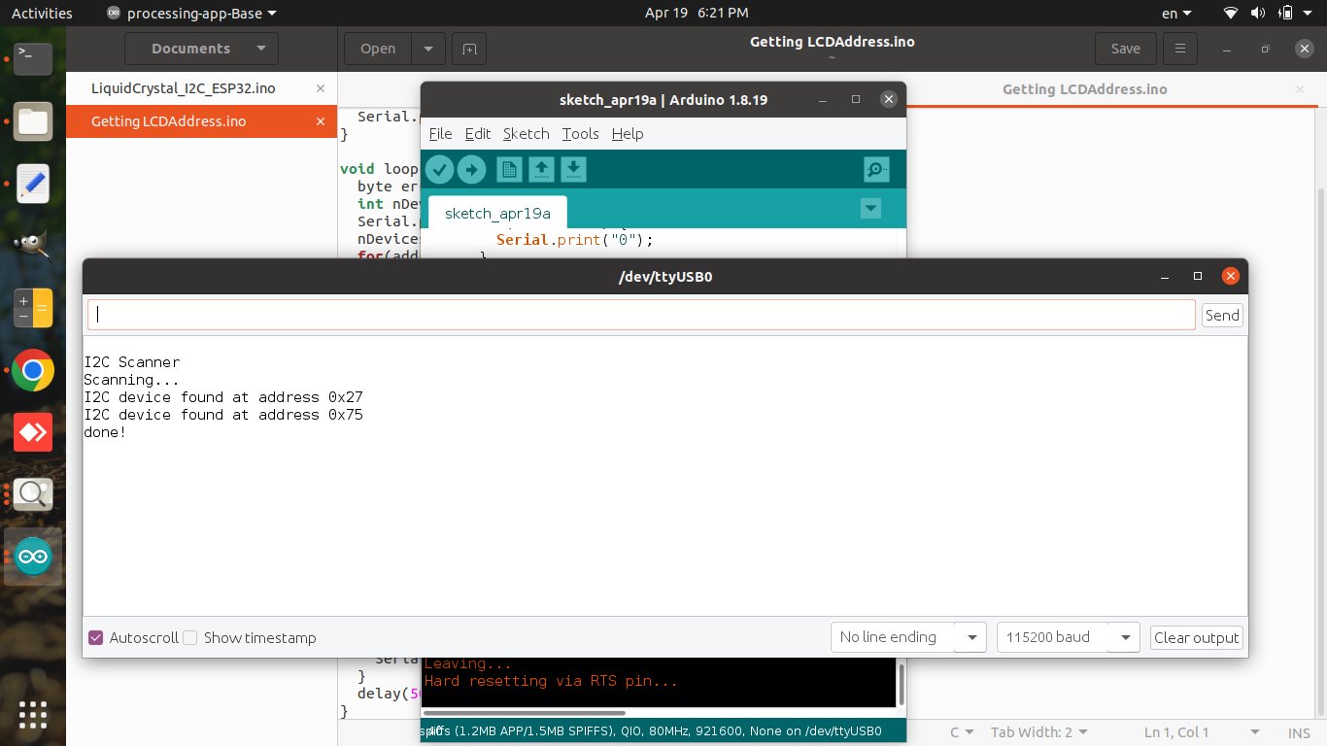Image resolution: width=1327 pixels, height=746 pixels.
Task: Click the serial monitor message input field
Action: [641, 315]
